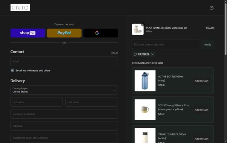The image size is (227, 143).
Task: Add ACTIVE BOTTLE 950ml to cart
Action: click(x=201, y=81)
